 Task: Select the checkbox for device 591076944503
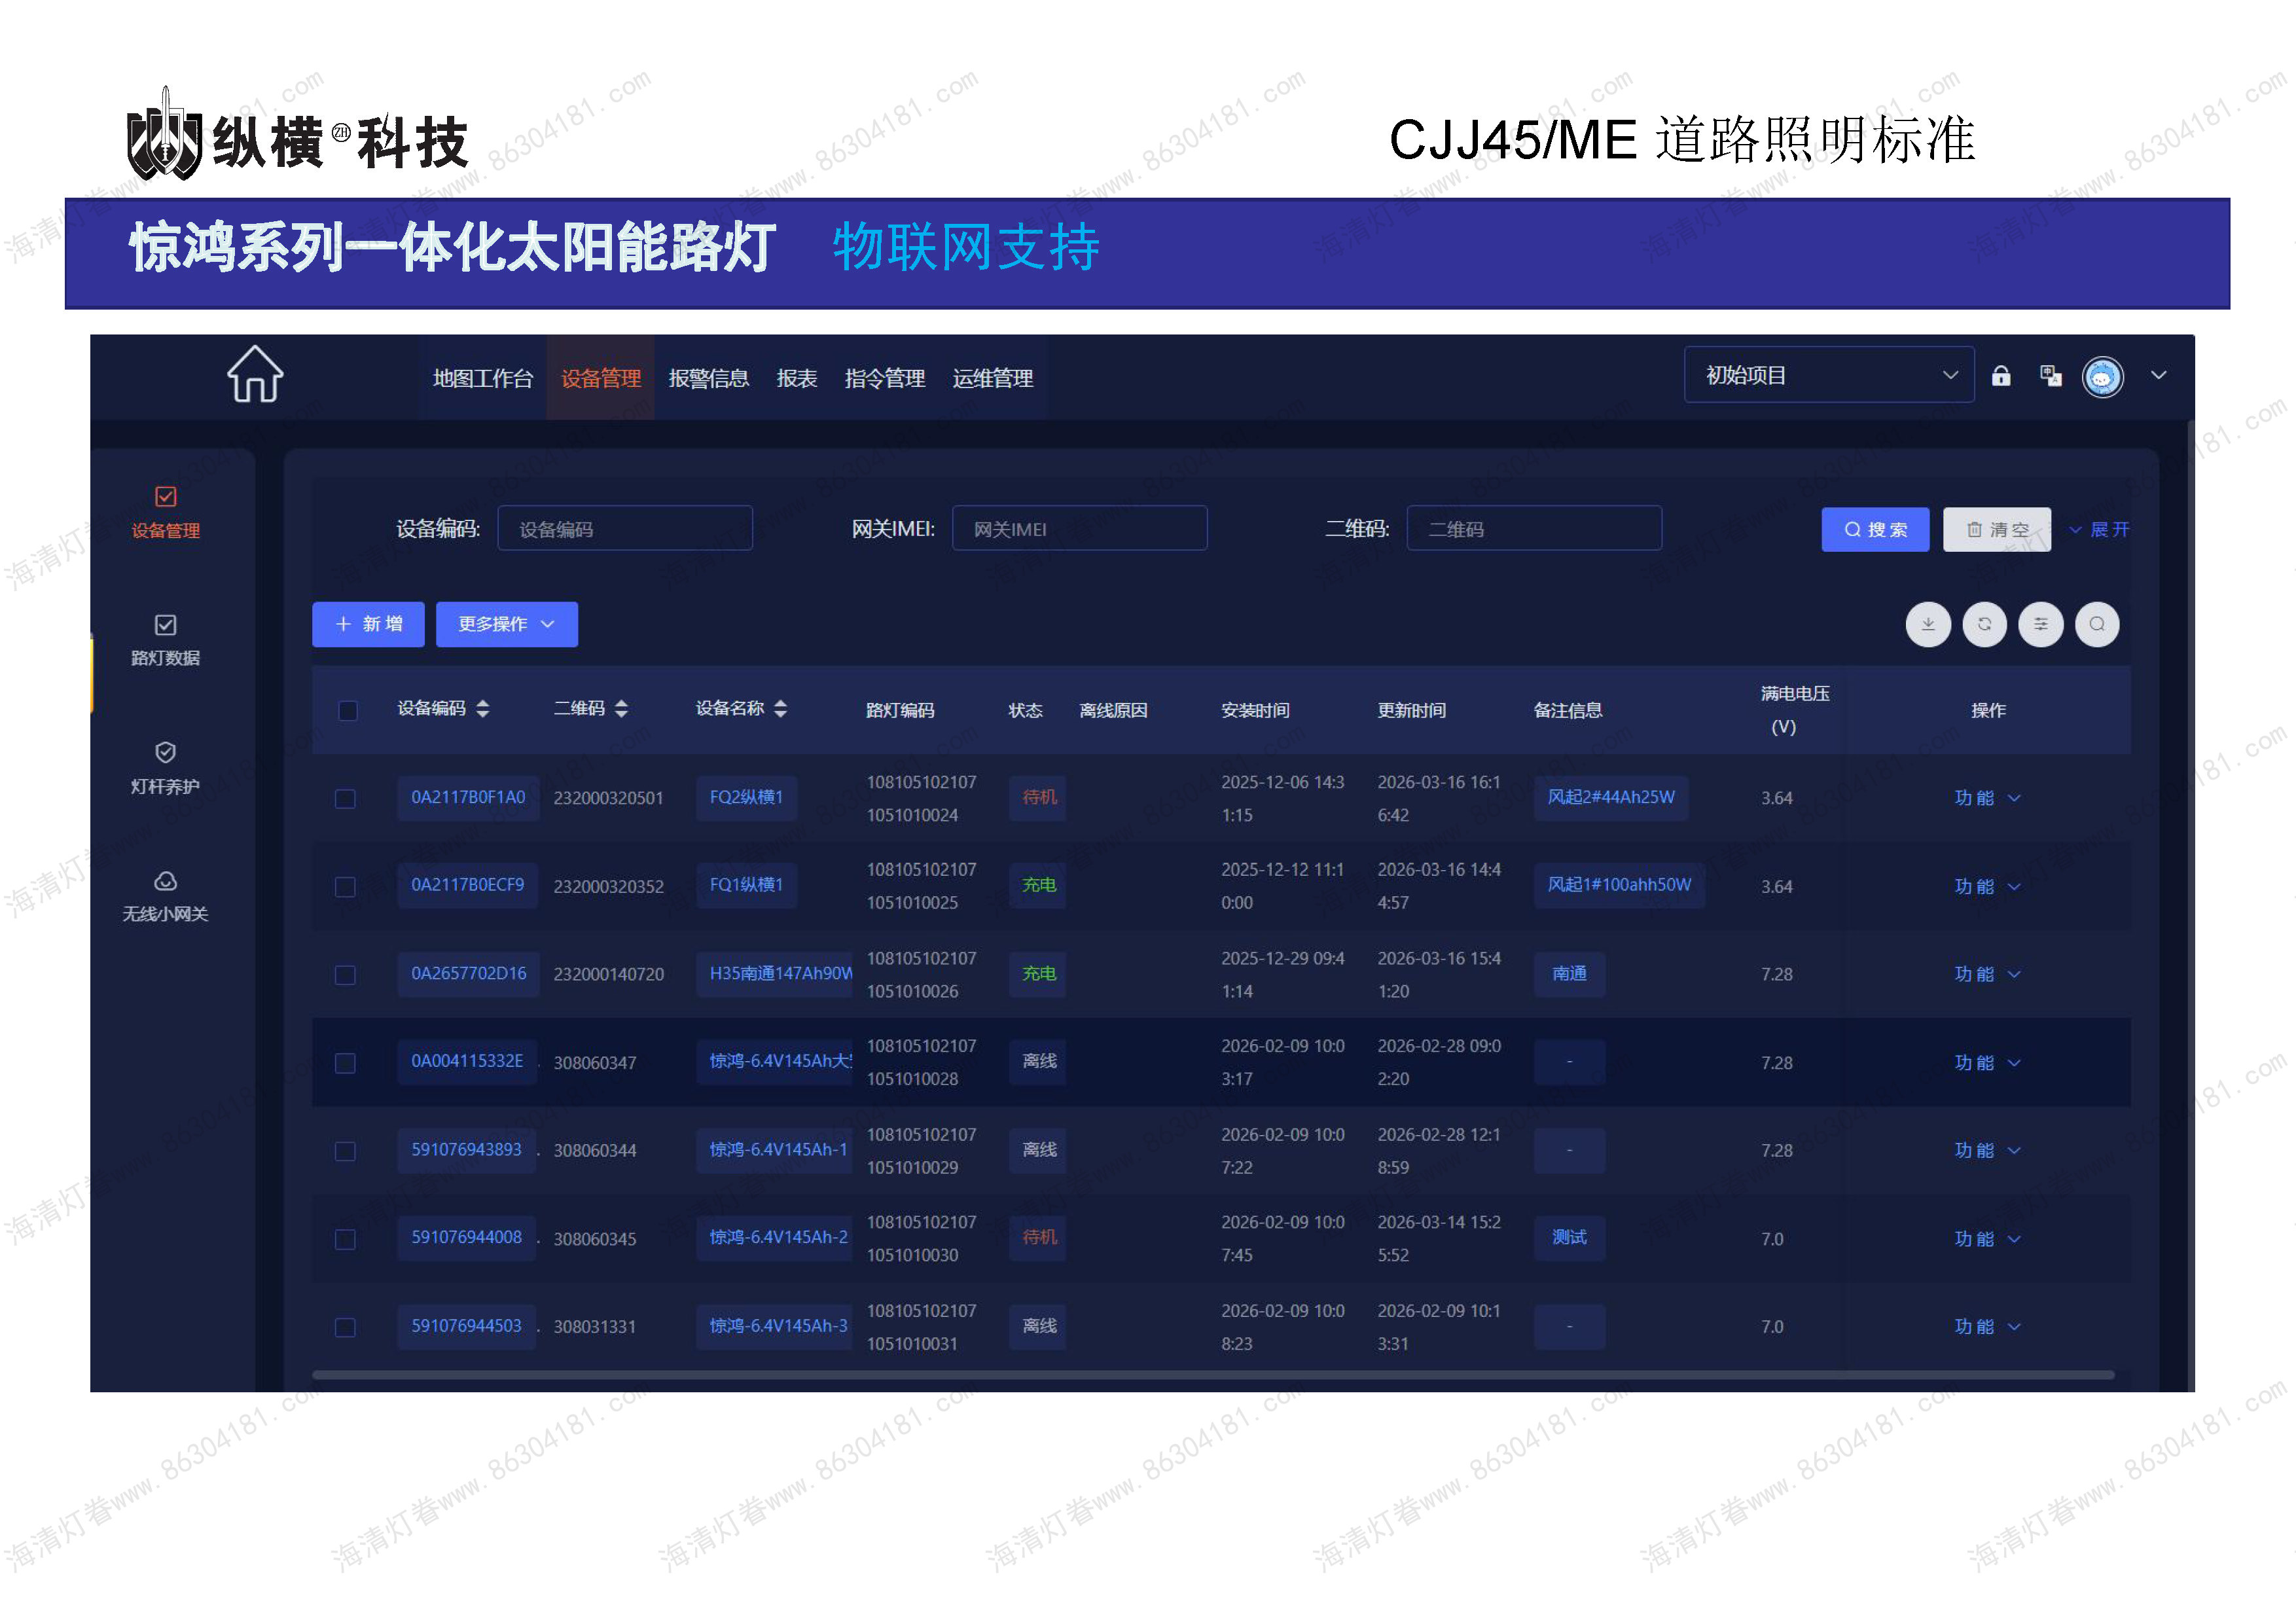(x=345, y=1328)
